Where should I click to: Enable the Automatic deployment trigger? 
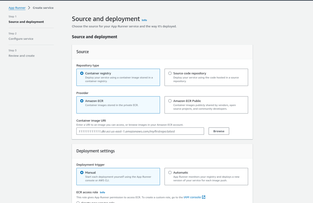[x=170, y=172]
